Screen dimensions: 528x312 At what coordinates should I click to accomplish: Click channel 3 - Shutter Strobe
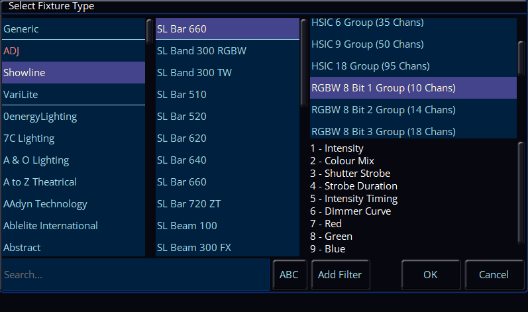point(350,174)
